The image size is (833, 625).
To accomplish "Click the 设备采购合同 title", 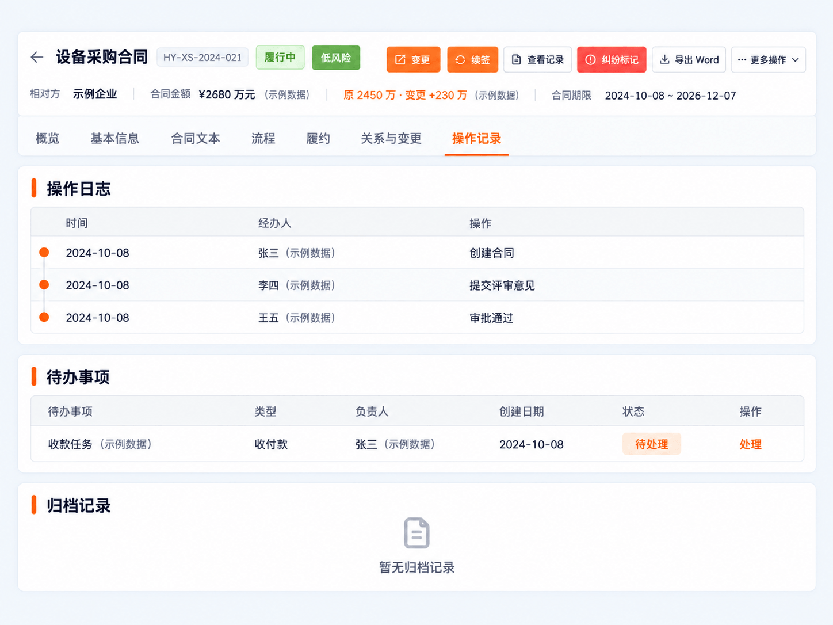I will point(102,57).
